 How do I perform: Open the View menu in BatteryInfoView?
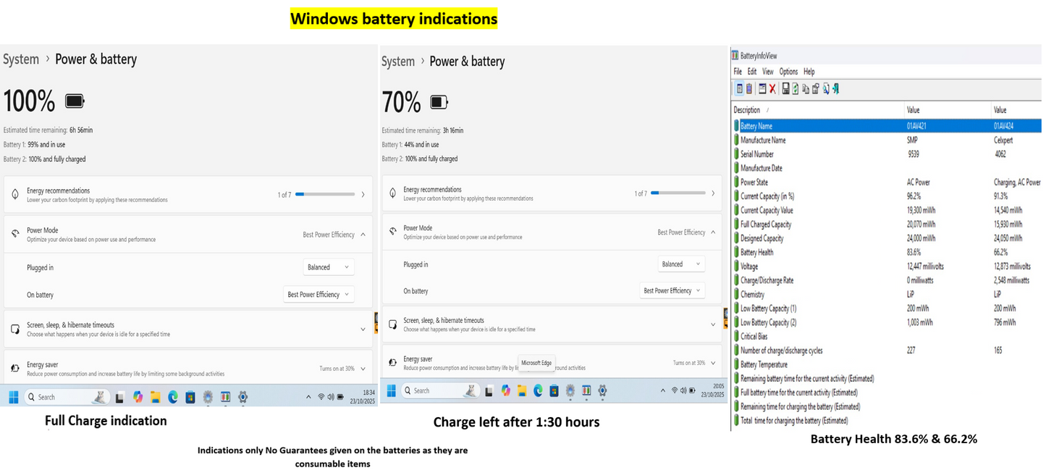767,72
